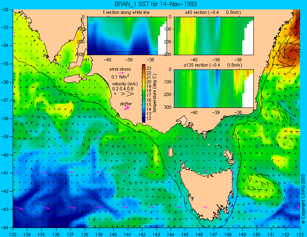Click the 153 longitude axis label
The height and width of the screenshot is (237, 307).
pos(300,234)
